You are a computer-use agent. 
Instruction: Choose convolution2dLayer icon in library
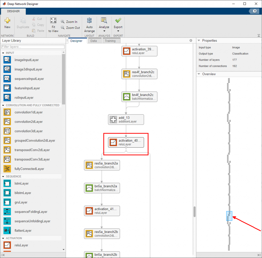point(7,122)
